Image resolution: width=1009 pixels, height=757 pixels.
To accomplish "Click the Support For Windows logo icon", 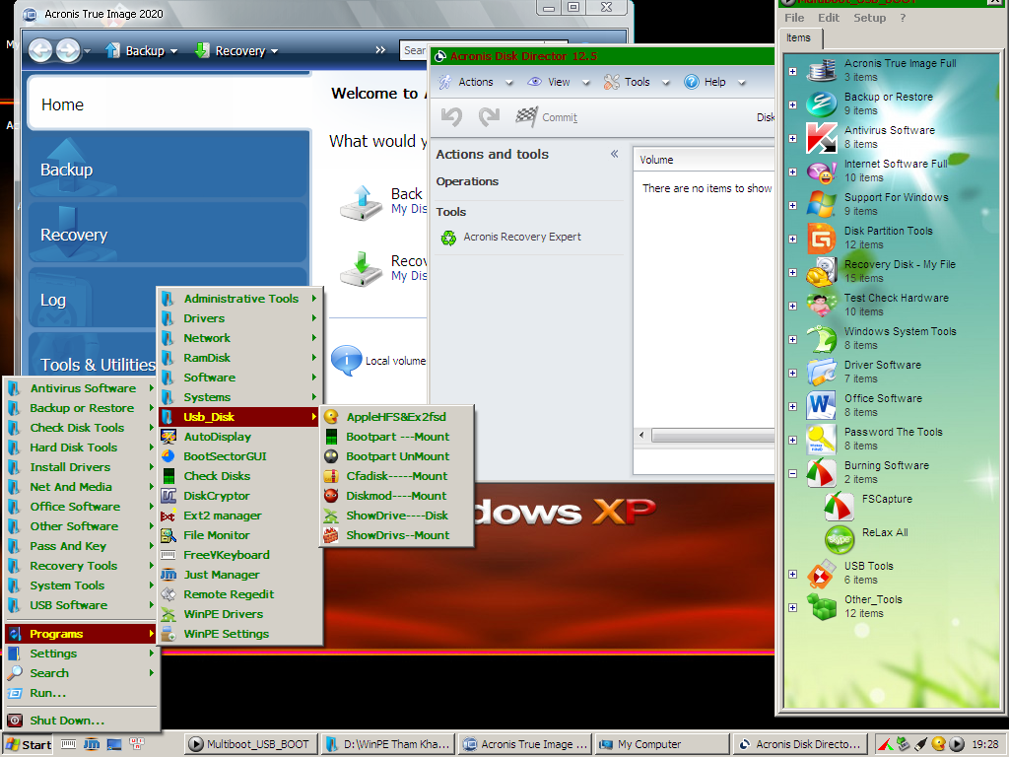I will click(x=822, y=204).
